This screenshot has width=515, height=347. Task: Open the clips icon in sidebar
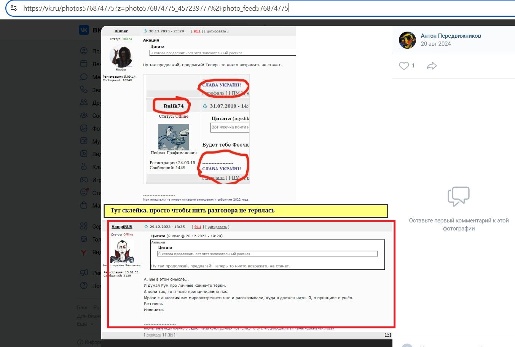[84, 167]
